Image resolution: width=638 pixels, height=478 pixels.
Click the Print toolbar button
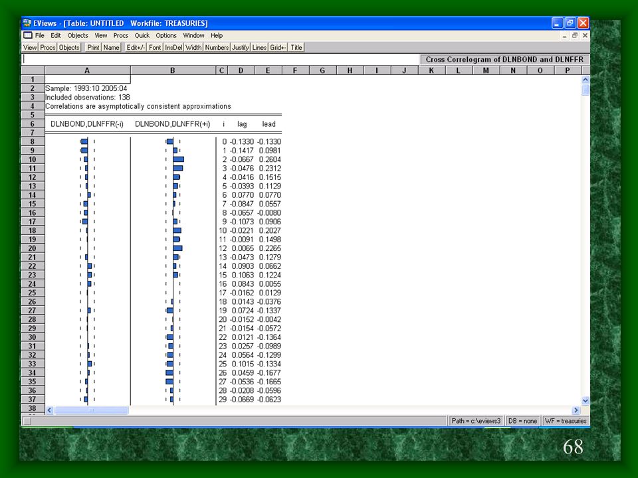point(93,47)
